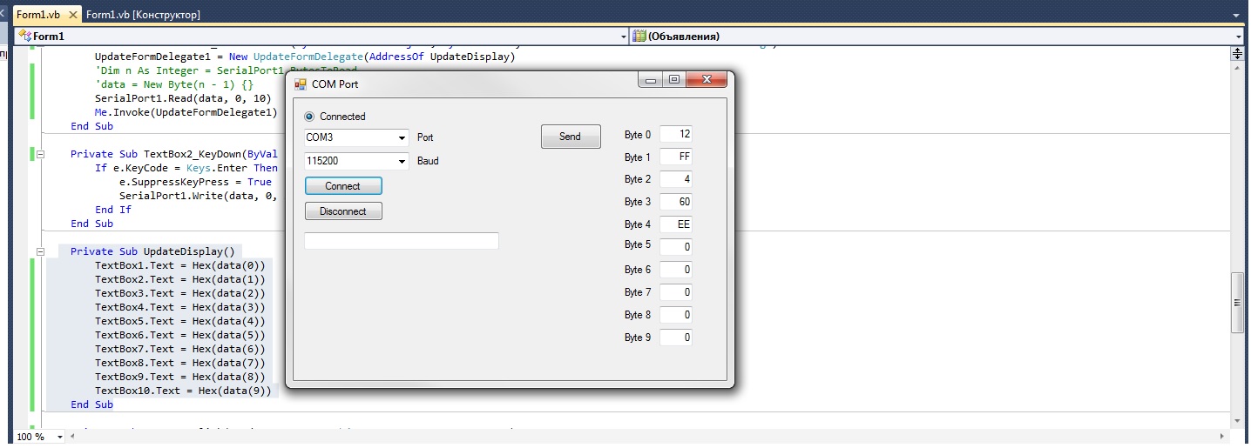
Task: Click the vertical scrollbar thumb in editor
Action: (x=1237, y=302)
